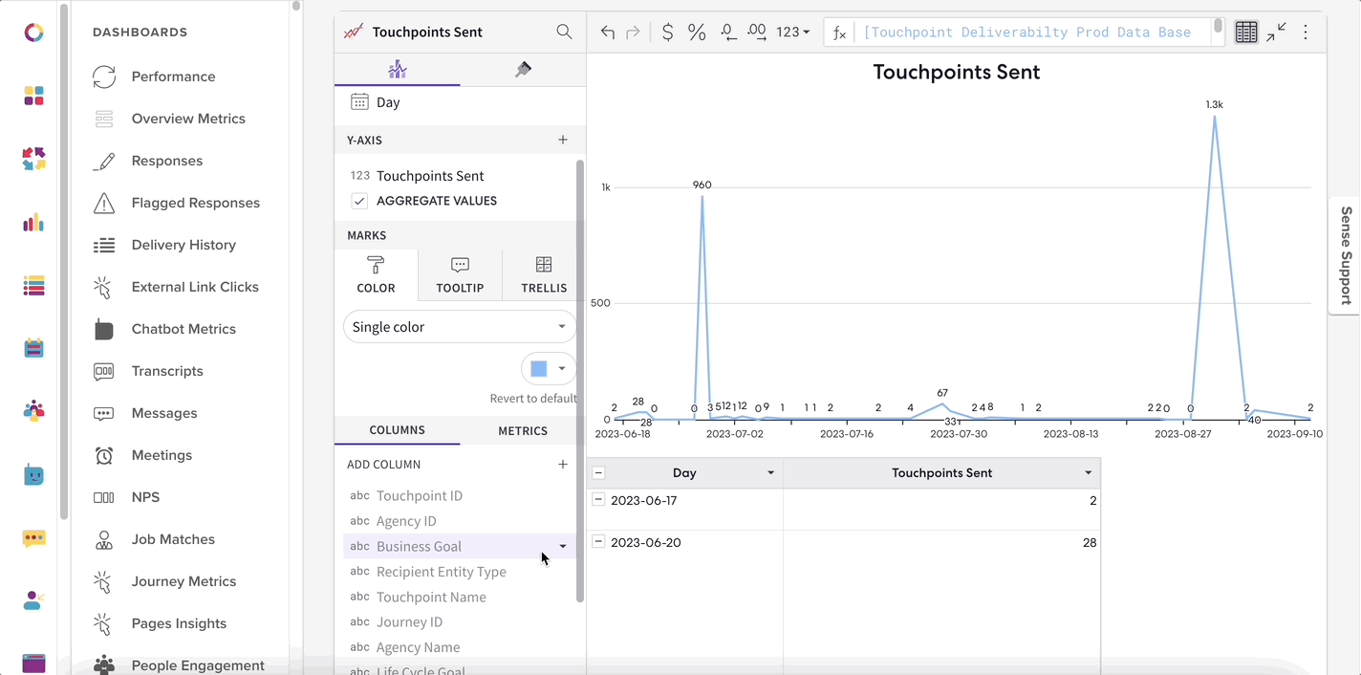
Task: Collapse the 2023-06-20 row
Action: click(598, 541)
